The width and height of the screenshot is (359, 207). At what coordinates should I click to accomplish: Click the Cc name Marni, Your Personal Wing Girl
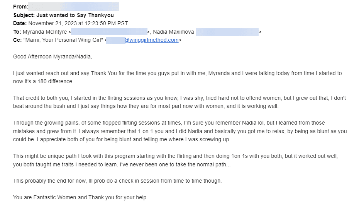point(63,40)
